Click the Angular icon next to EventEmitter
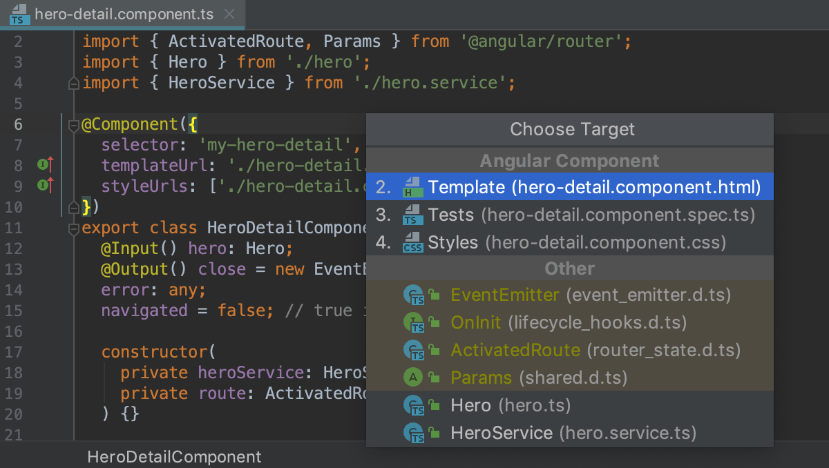The width and height of the screenshot is (829, 468). click(412, 295)
